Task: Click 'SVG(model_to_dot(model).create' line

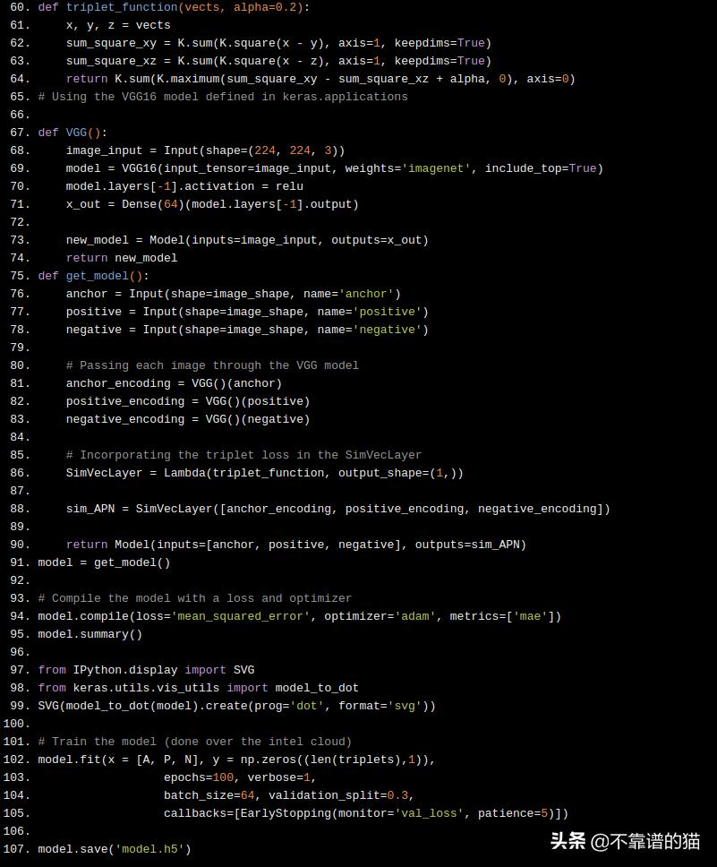Action: (236, 706)
